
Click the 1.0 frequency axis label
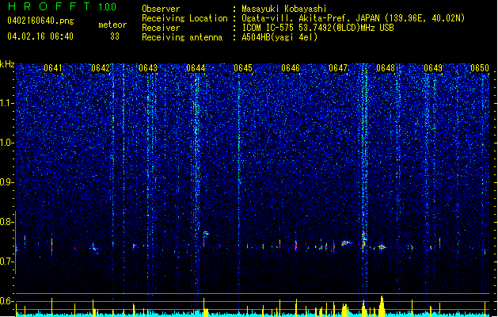pos(6,143)
